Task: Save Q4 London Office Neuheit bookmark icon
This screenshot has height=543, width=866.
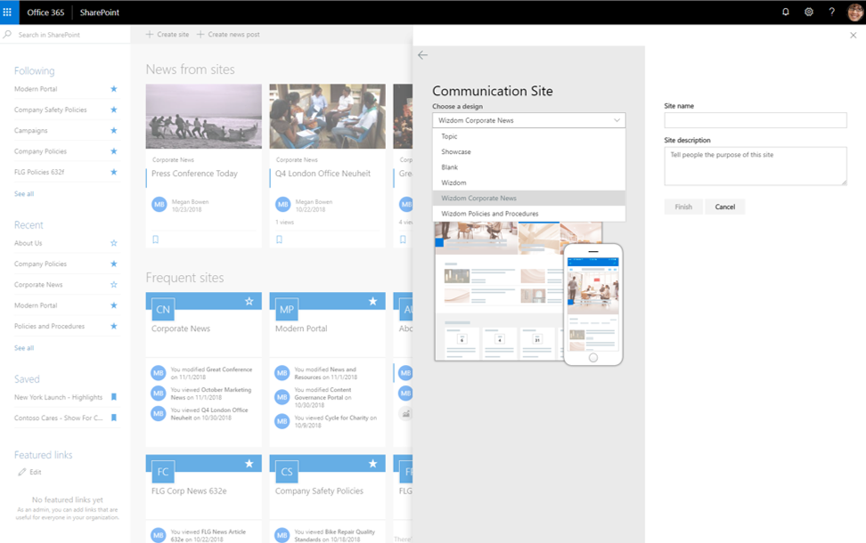Action: pos(280,239)
